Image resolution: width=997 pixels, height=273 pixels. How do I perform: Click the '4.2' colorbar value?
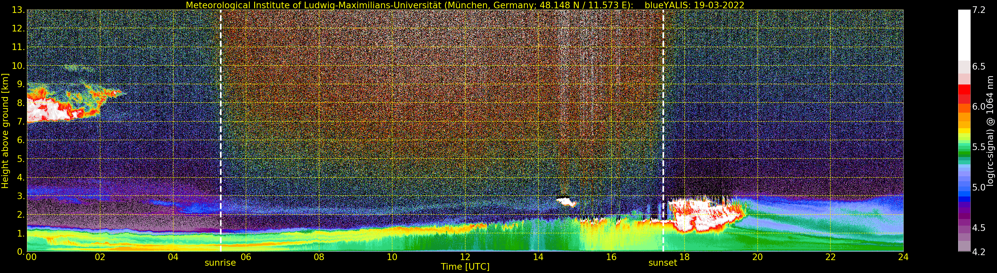[979, 252]
